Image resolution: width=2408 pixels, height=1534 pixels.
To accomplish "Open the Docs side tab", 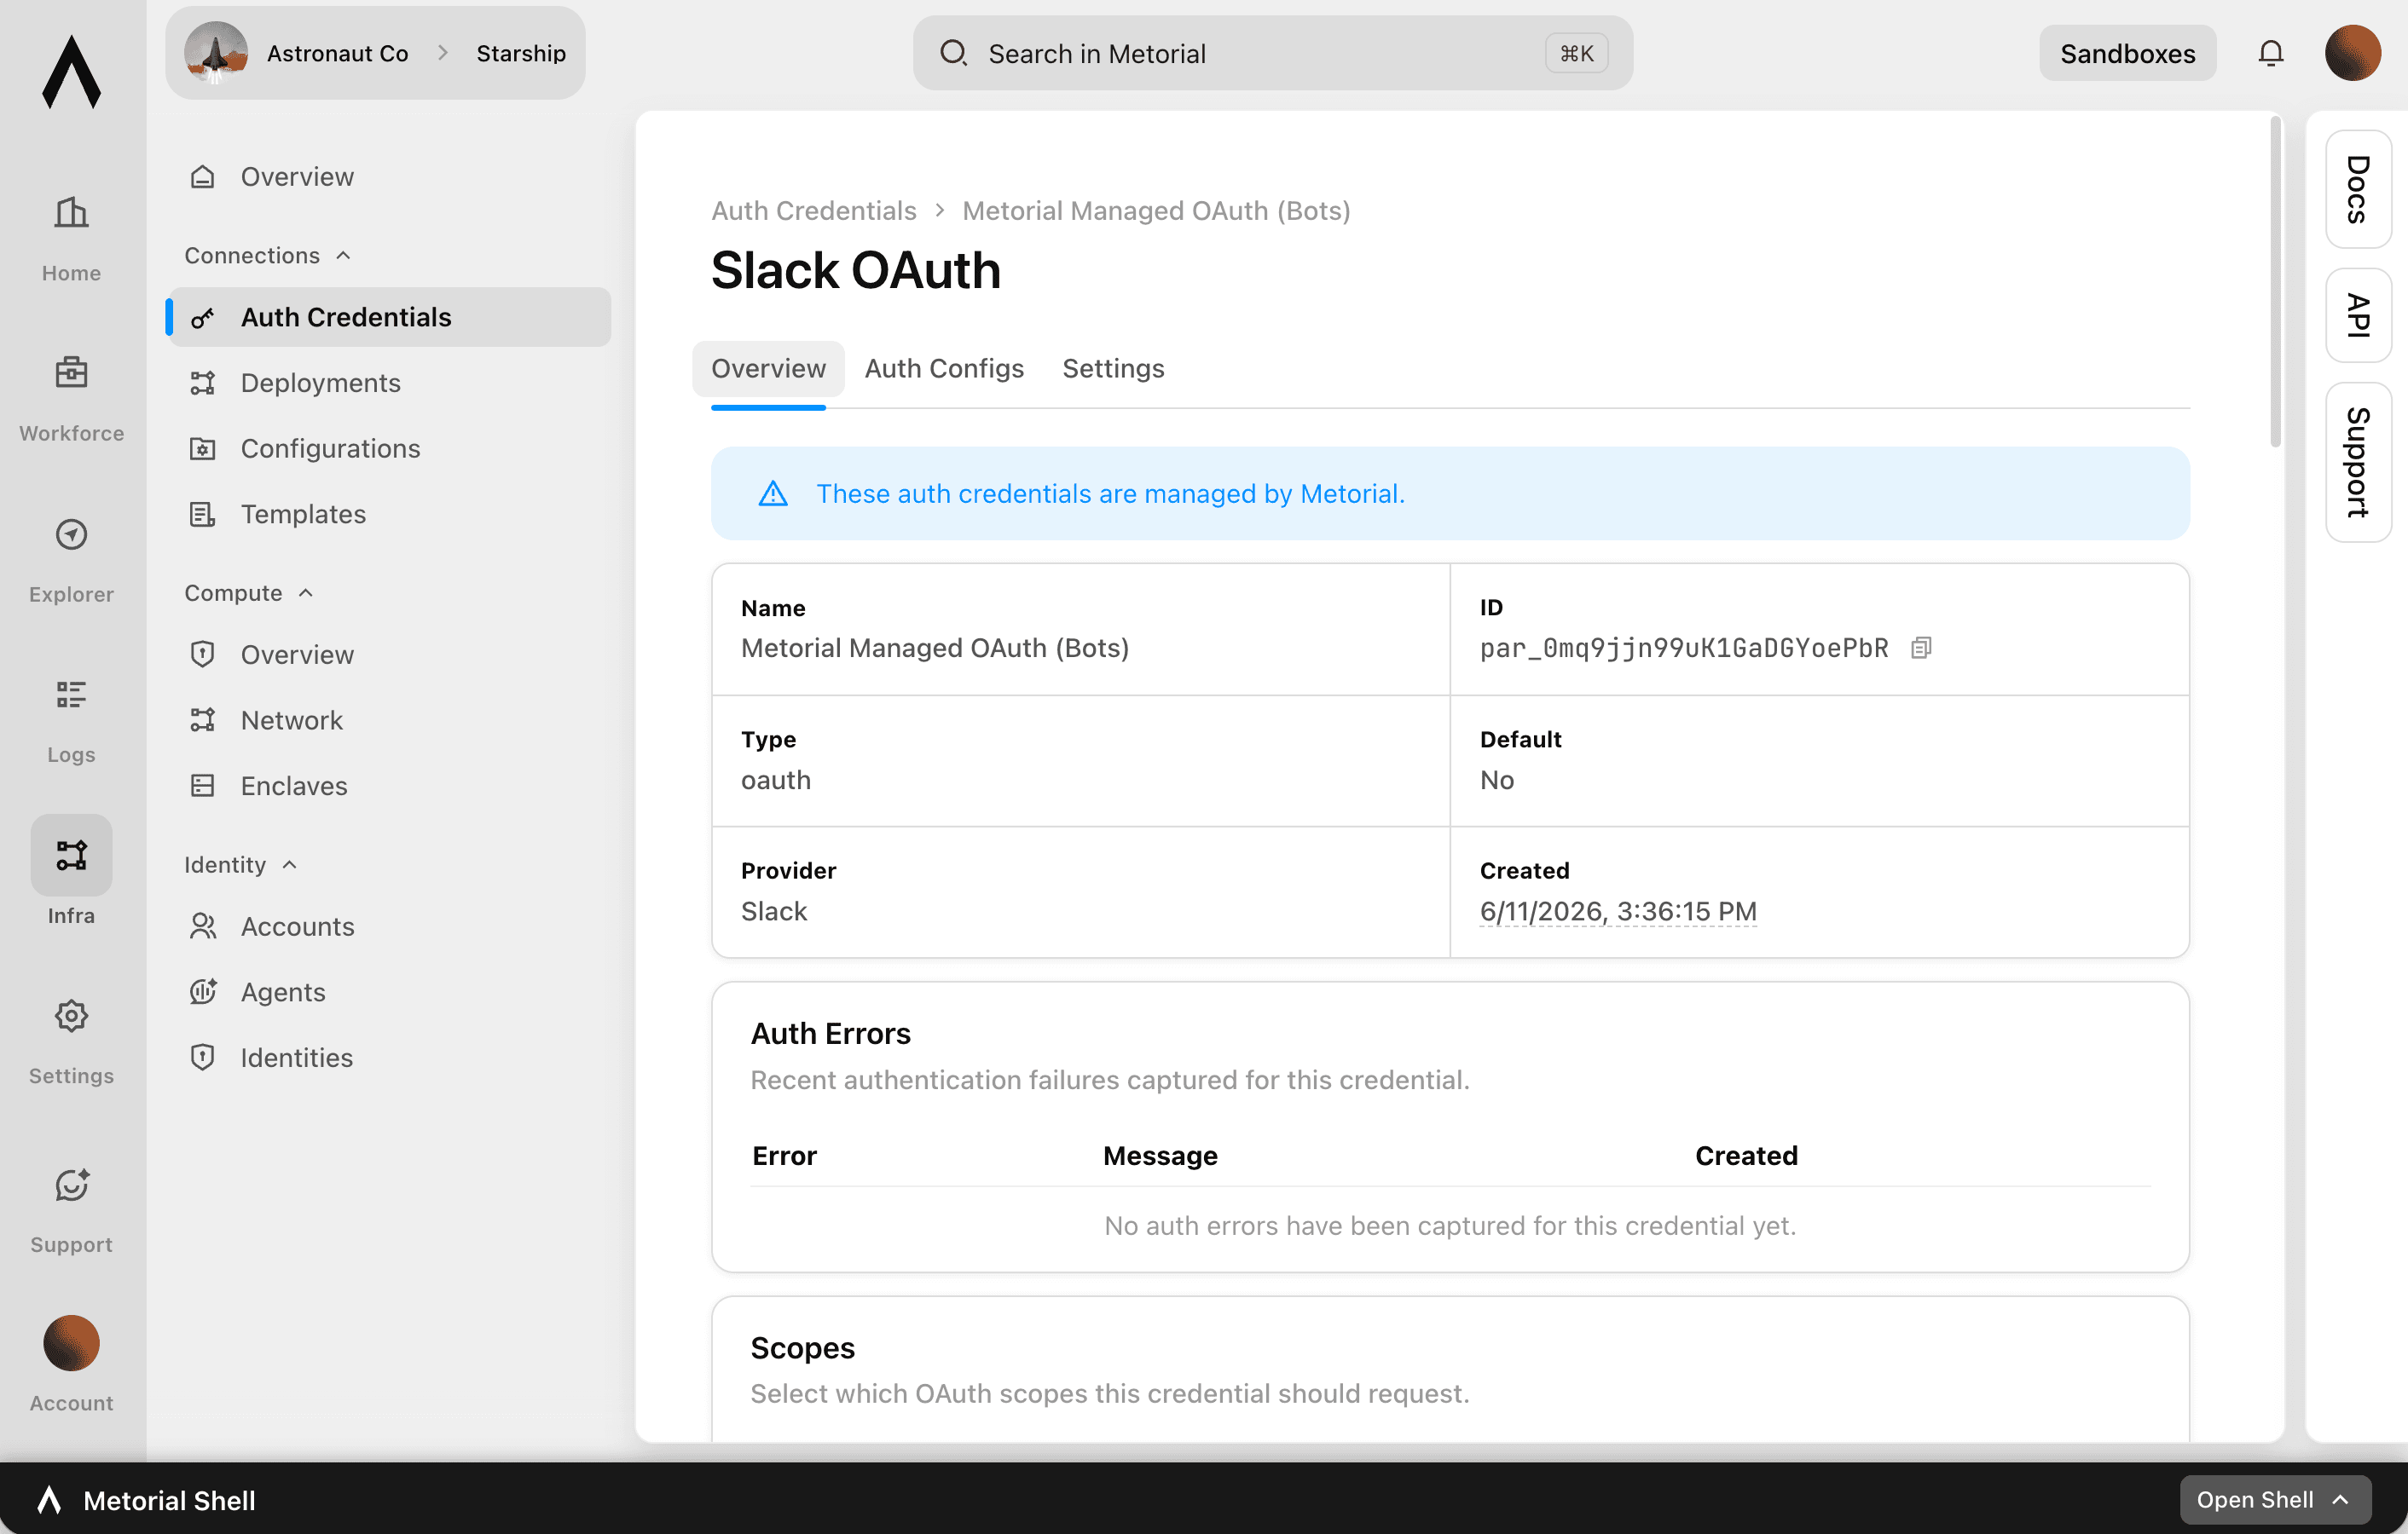I will [x=2358, y=189].
